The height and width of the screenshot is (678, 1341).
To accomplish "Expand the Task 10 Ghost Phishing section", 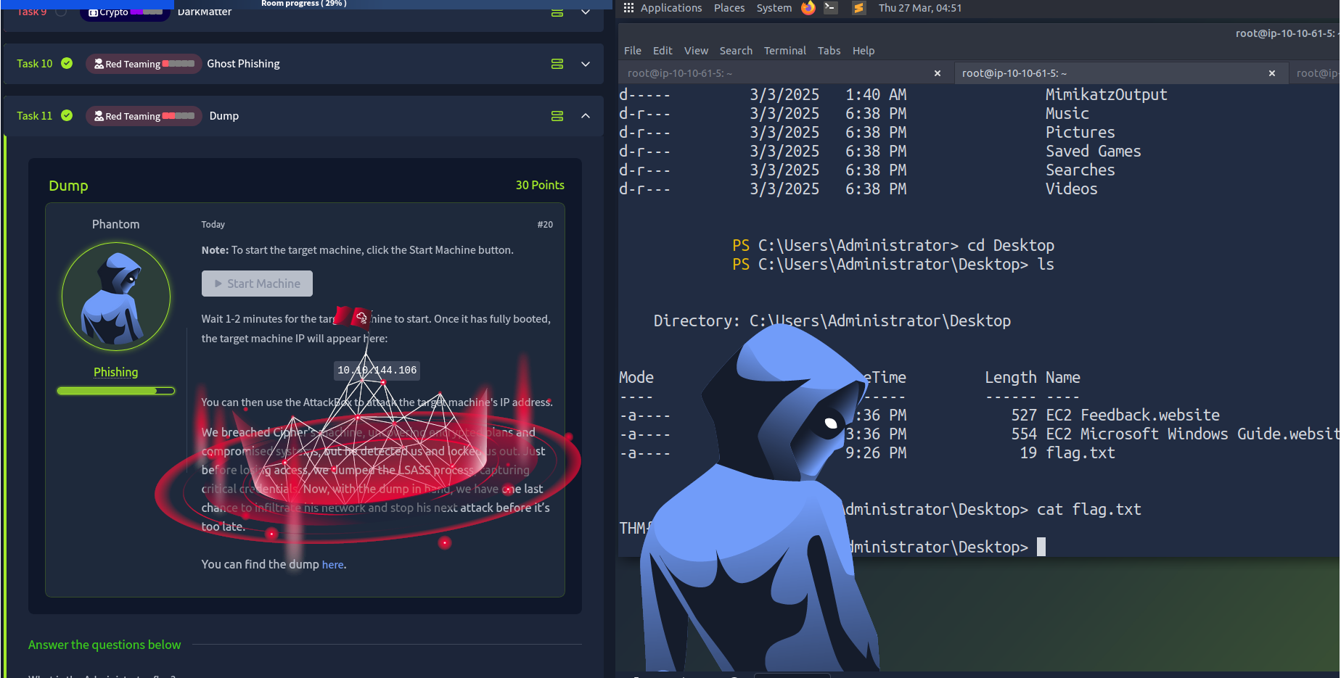I will [586, 64].
